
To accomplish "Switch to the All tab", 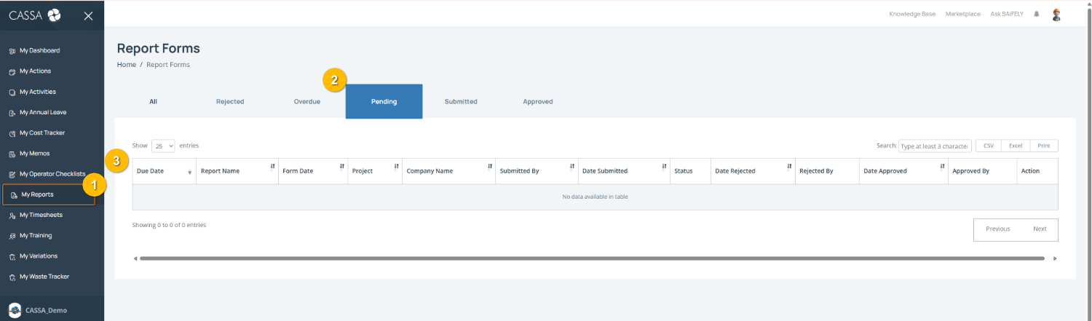I will (x=153, y=101).
